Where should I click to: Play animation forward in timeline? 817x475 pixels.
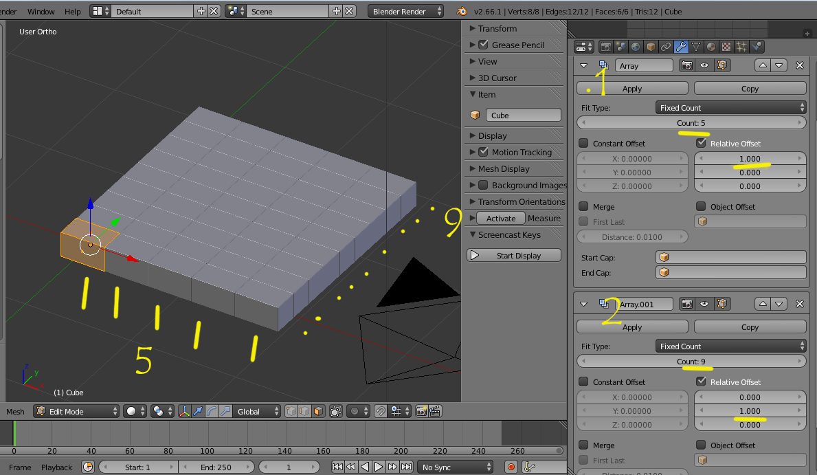tap(379, 467)
